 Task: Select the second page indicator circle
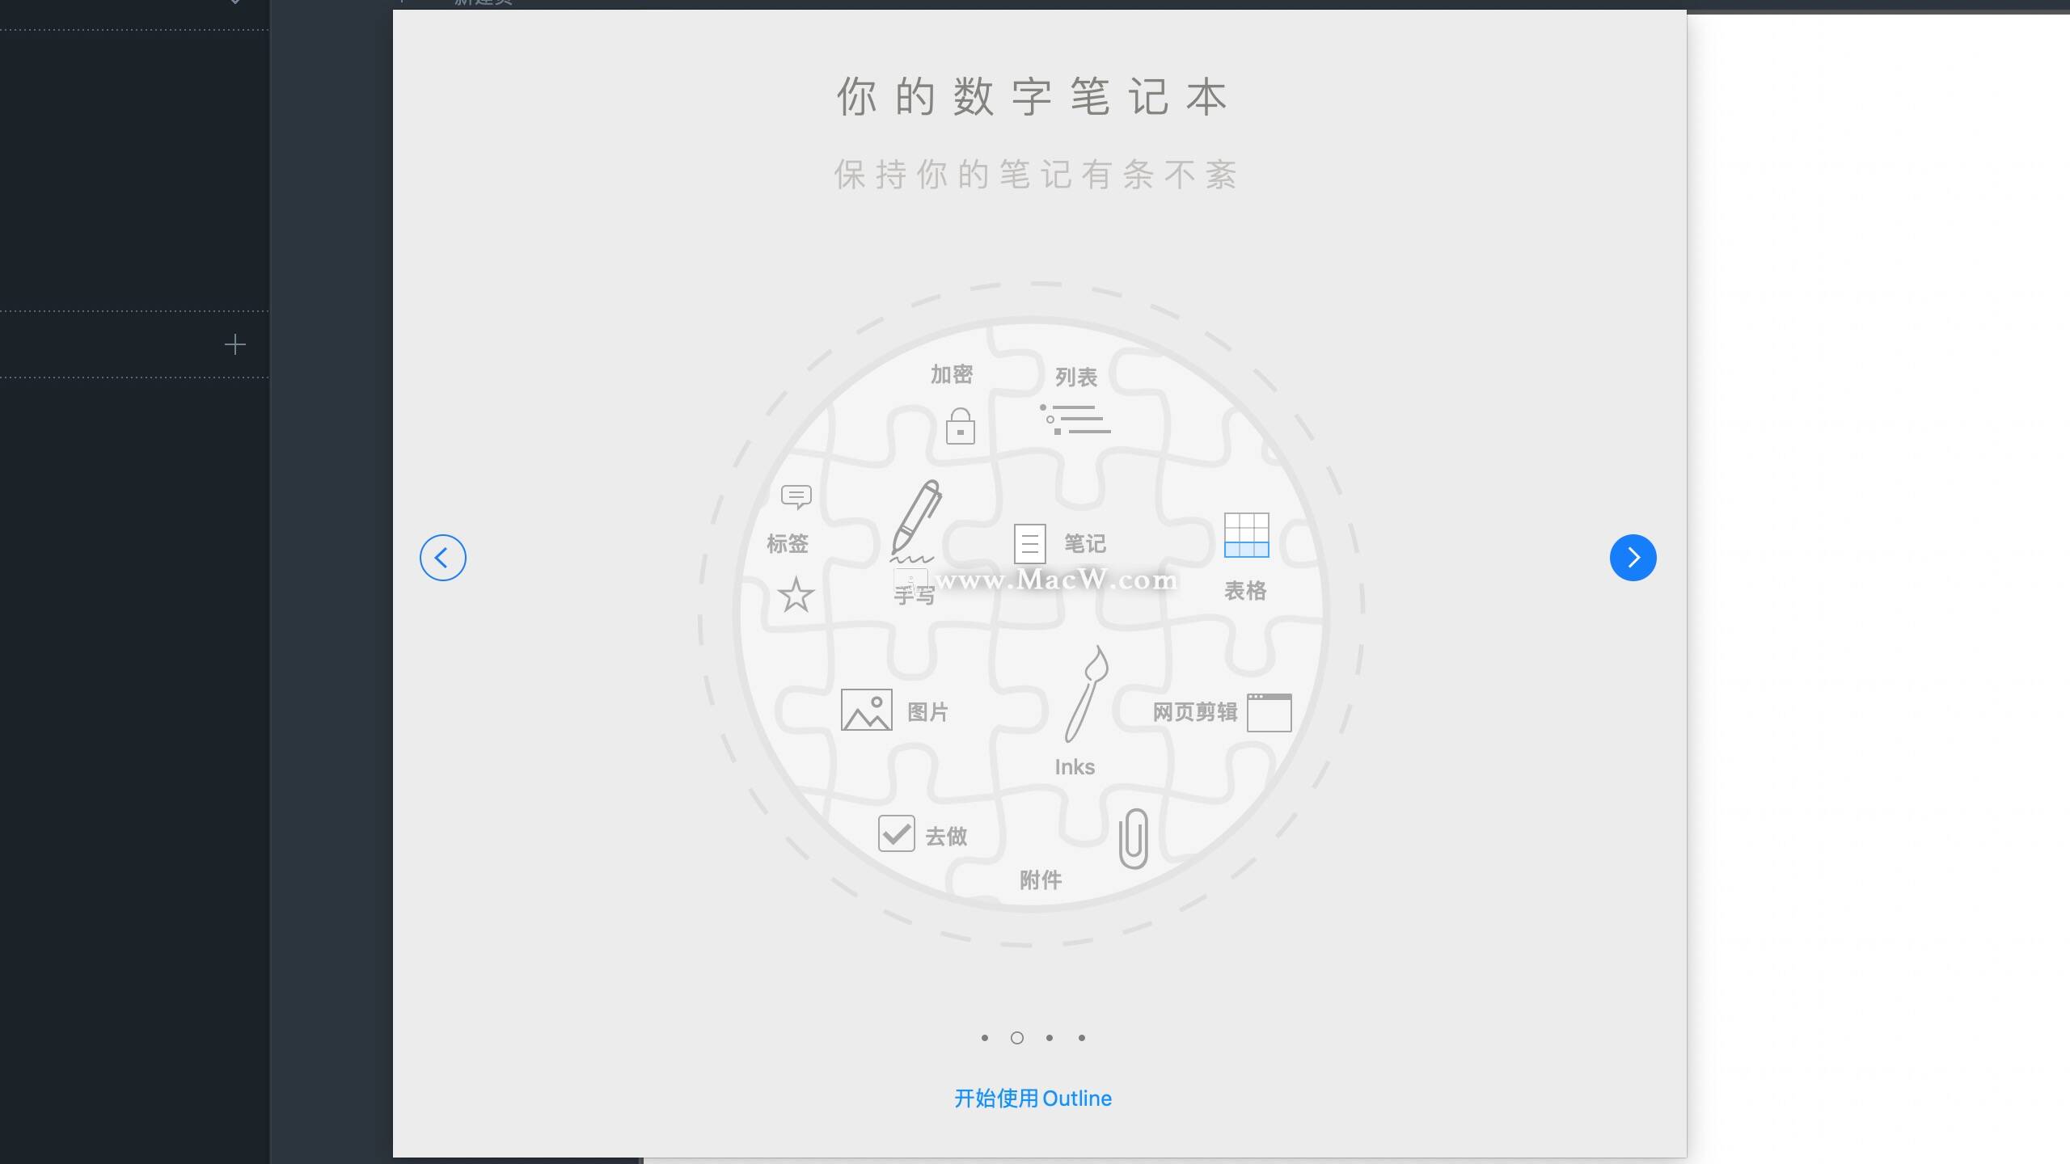tap(1016, 1038)
